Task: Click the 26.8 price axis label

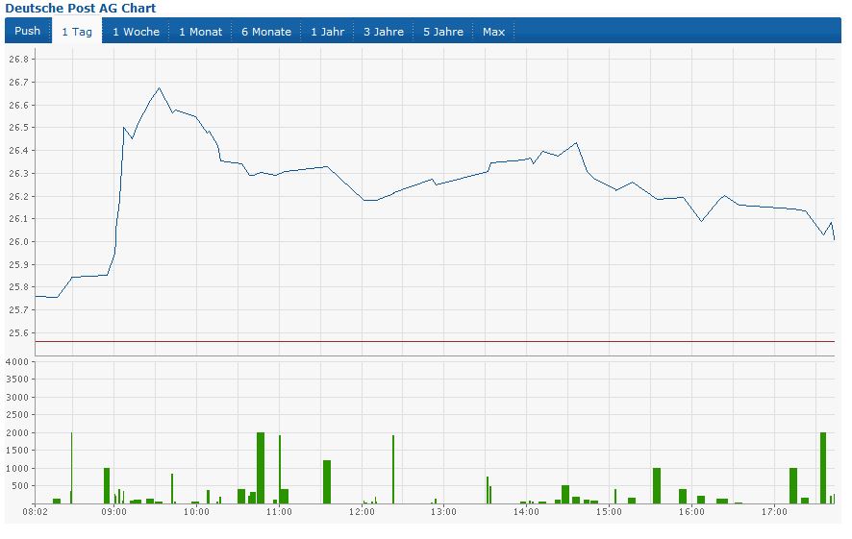Action: click(18, 60)
